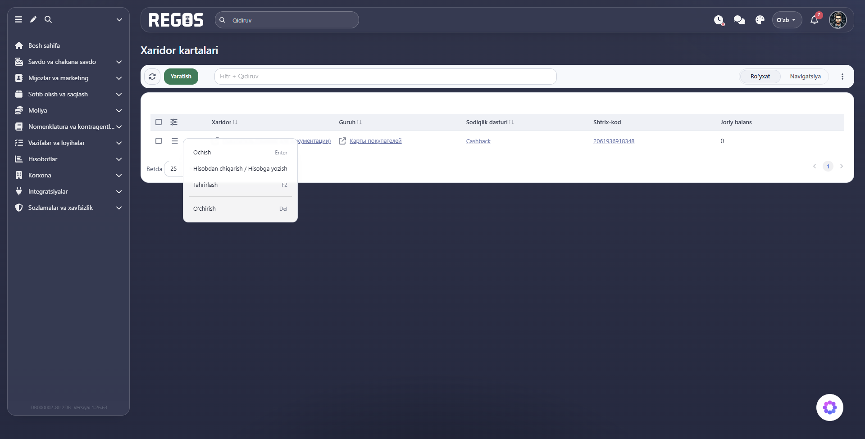Tick the checkbox for the customer card row
865x439 pixels.
coord(159,141)
